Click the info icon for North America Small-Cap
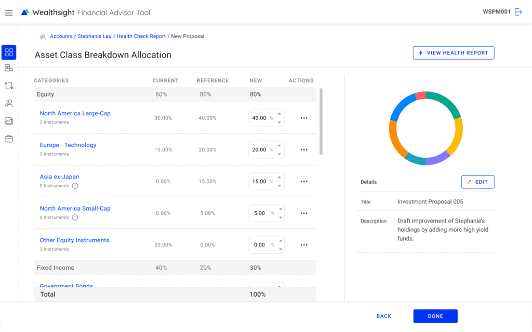The width and height of the screenshot is (532, 332). (x=75, y=217)
